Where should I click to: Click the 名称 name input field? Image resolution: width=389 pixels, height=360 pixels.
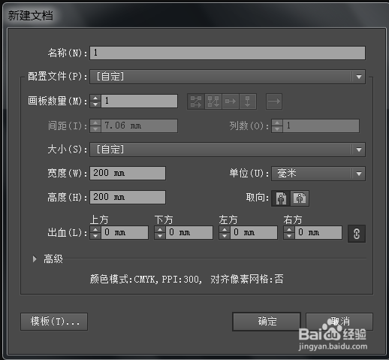point(228,53)
